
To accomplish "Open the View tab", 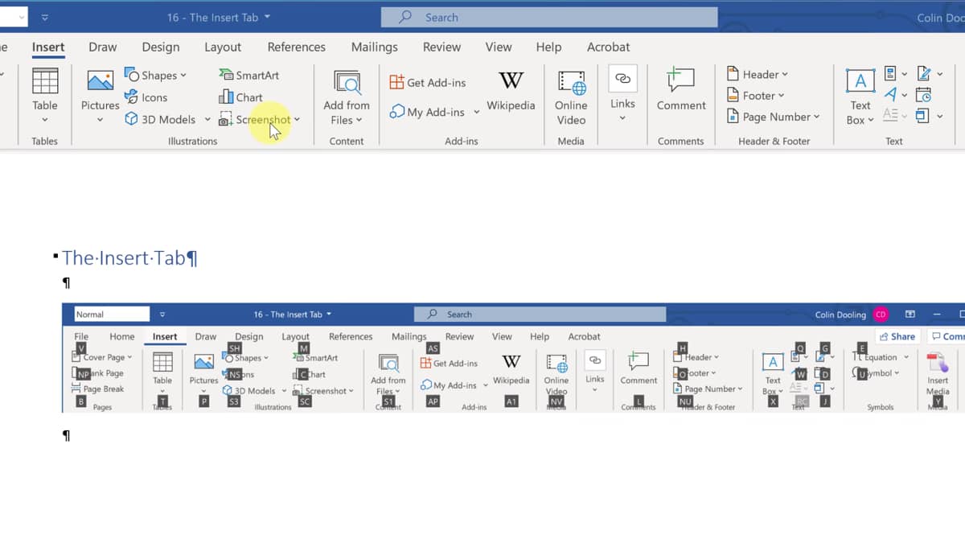I will coord(499,47).
